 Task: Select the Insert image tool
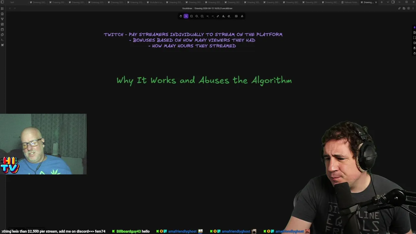coord(236,16)
